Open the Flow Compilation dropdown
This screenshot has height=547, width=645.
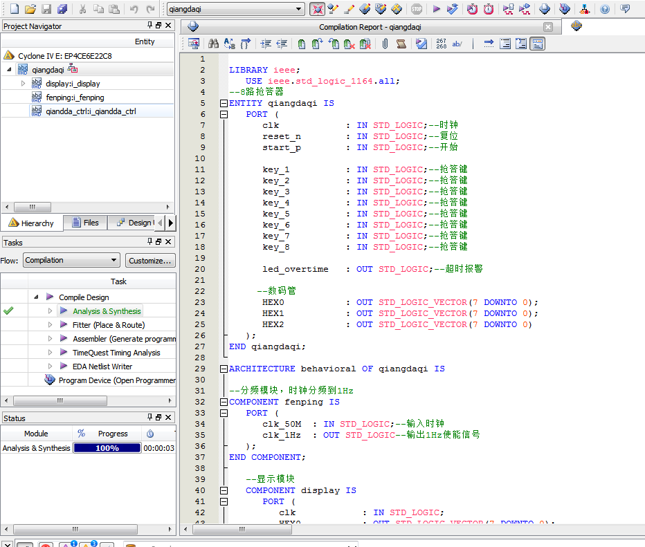click(x=114, y=261)
